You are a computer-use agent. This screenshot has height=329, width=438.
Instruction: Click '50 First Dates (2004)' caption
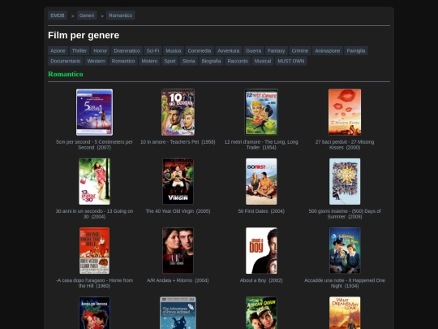click(x=261, y=211)
